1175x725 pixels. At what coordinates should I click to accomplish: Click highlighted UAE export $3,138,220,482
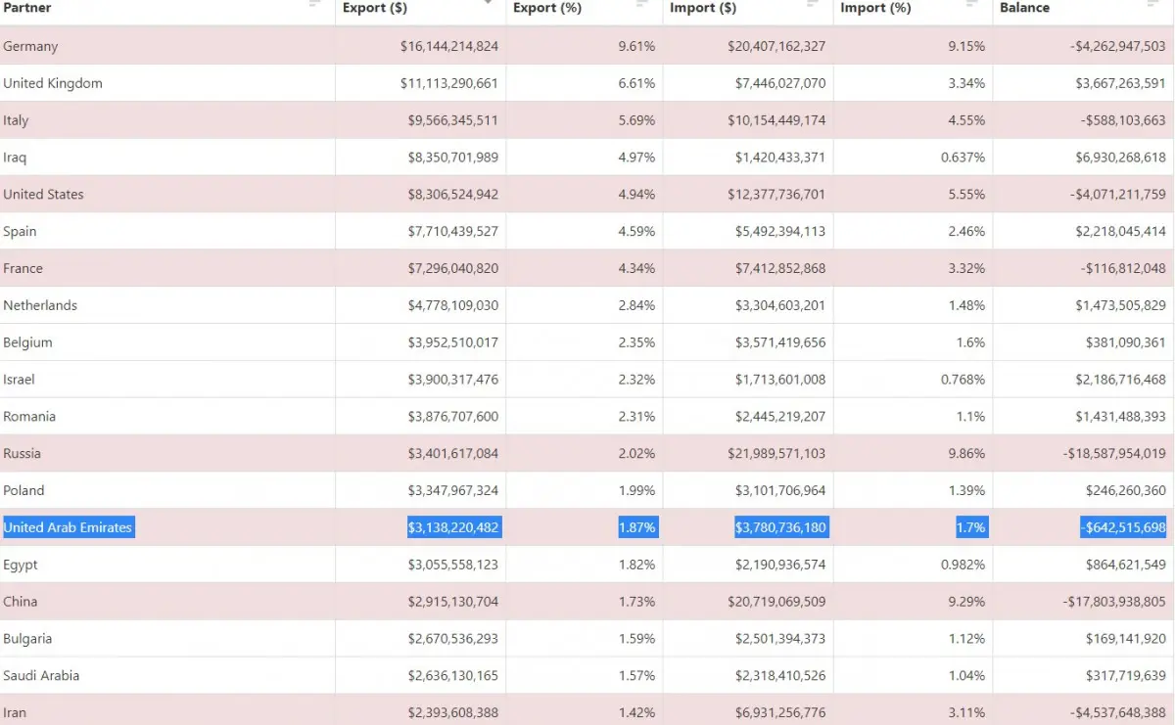pyautogui.click(x=453, y=527)
